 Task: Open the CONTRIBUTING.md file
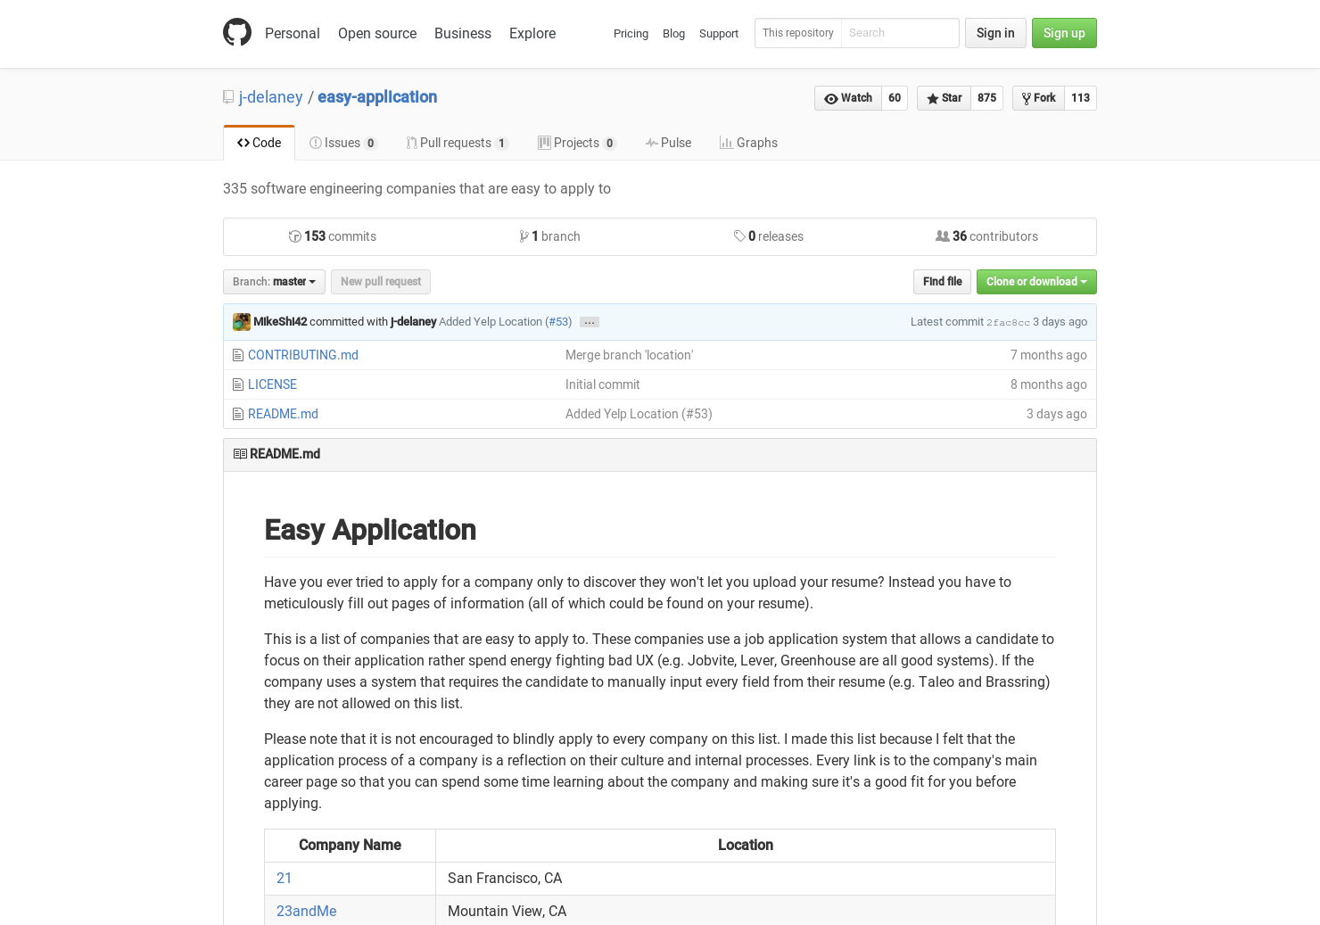click(x=303, y=355)
